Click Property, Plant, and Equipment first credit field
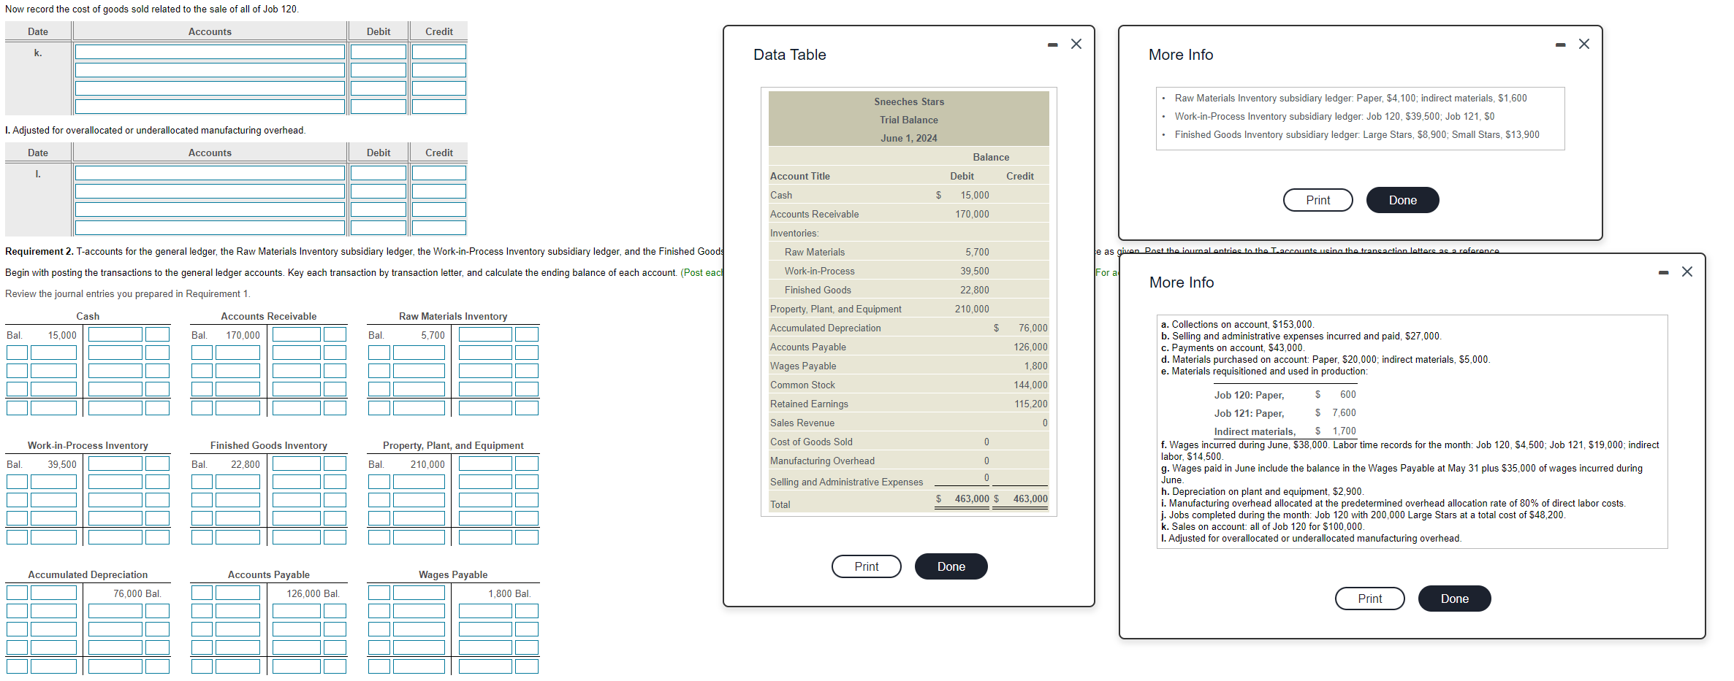Viewport: 1734px width, 681px height. point(485,463)
